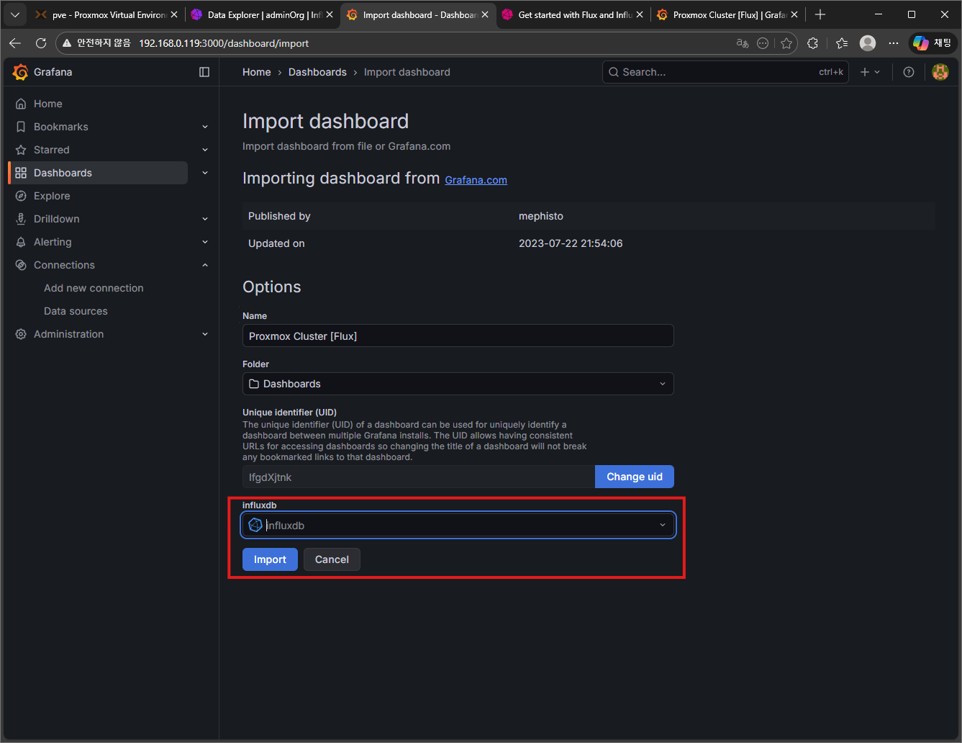Click the Name field with Proxmox Cluster [Flux]

(458, 336)
